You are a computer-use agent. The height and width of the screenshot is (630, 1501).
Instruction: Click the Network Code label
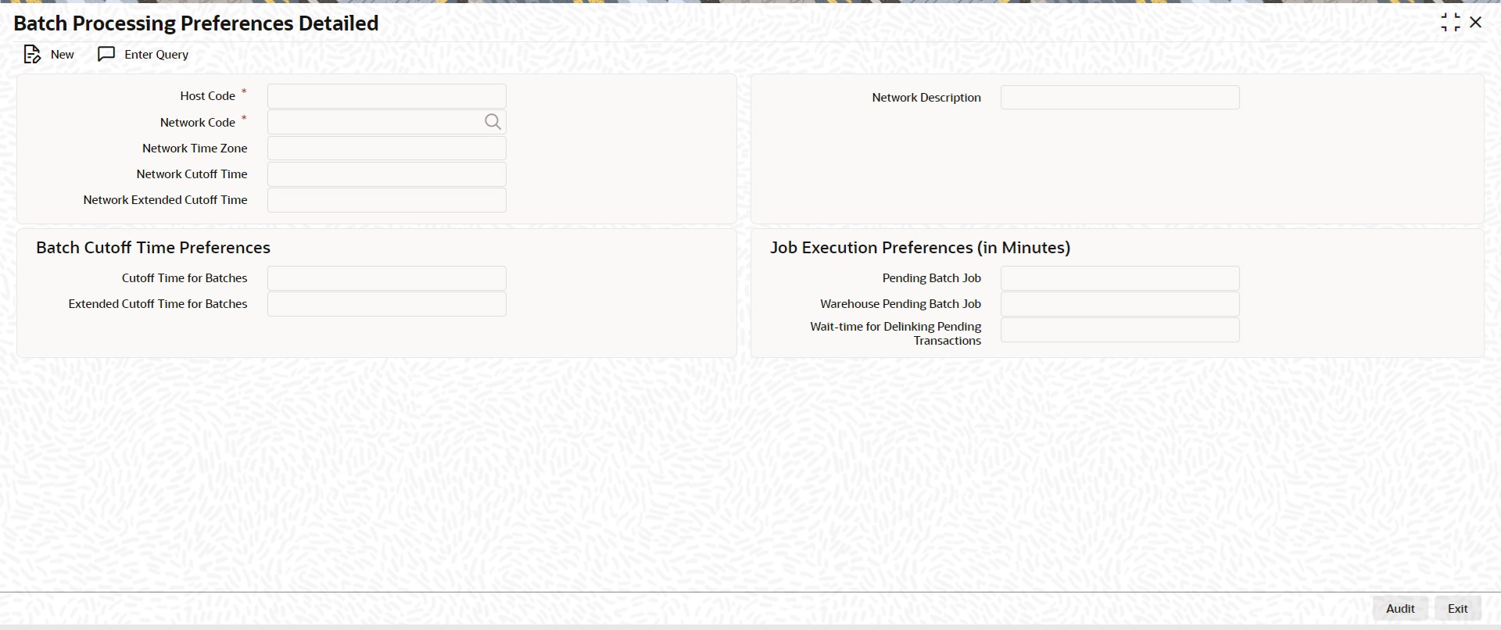(x=198, y=123)
